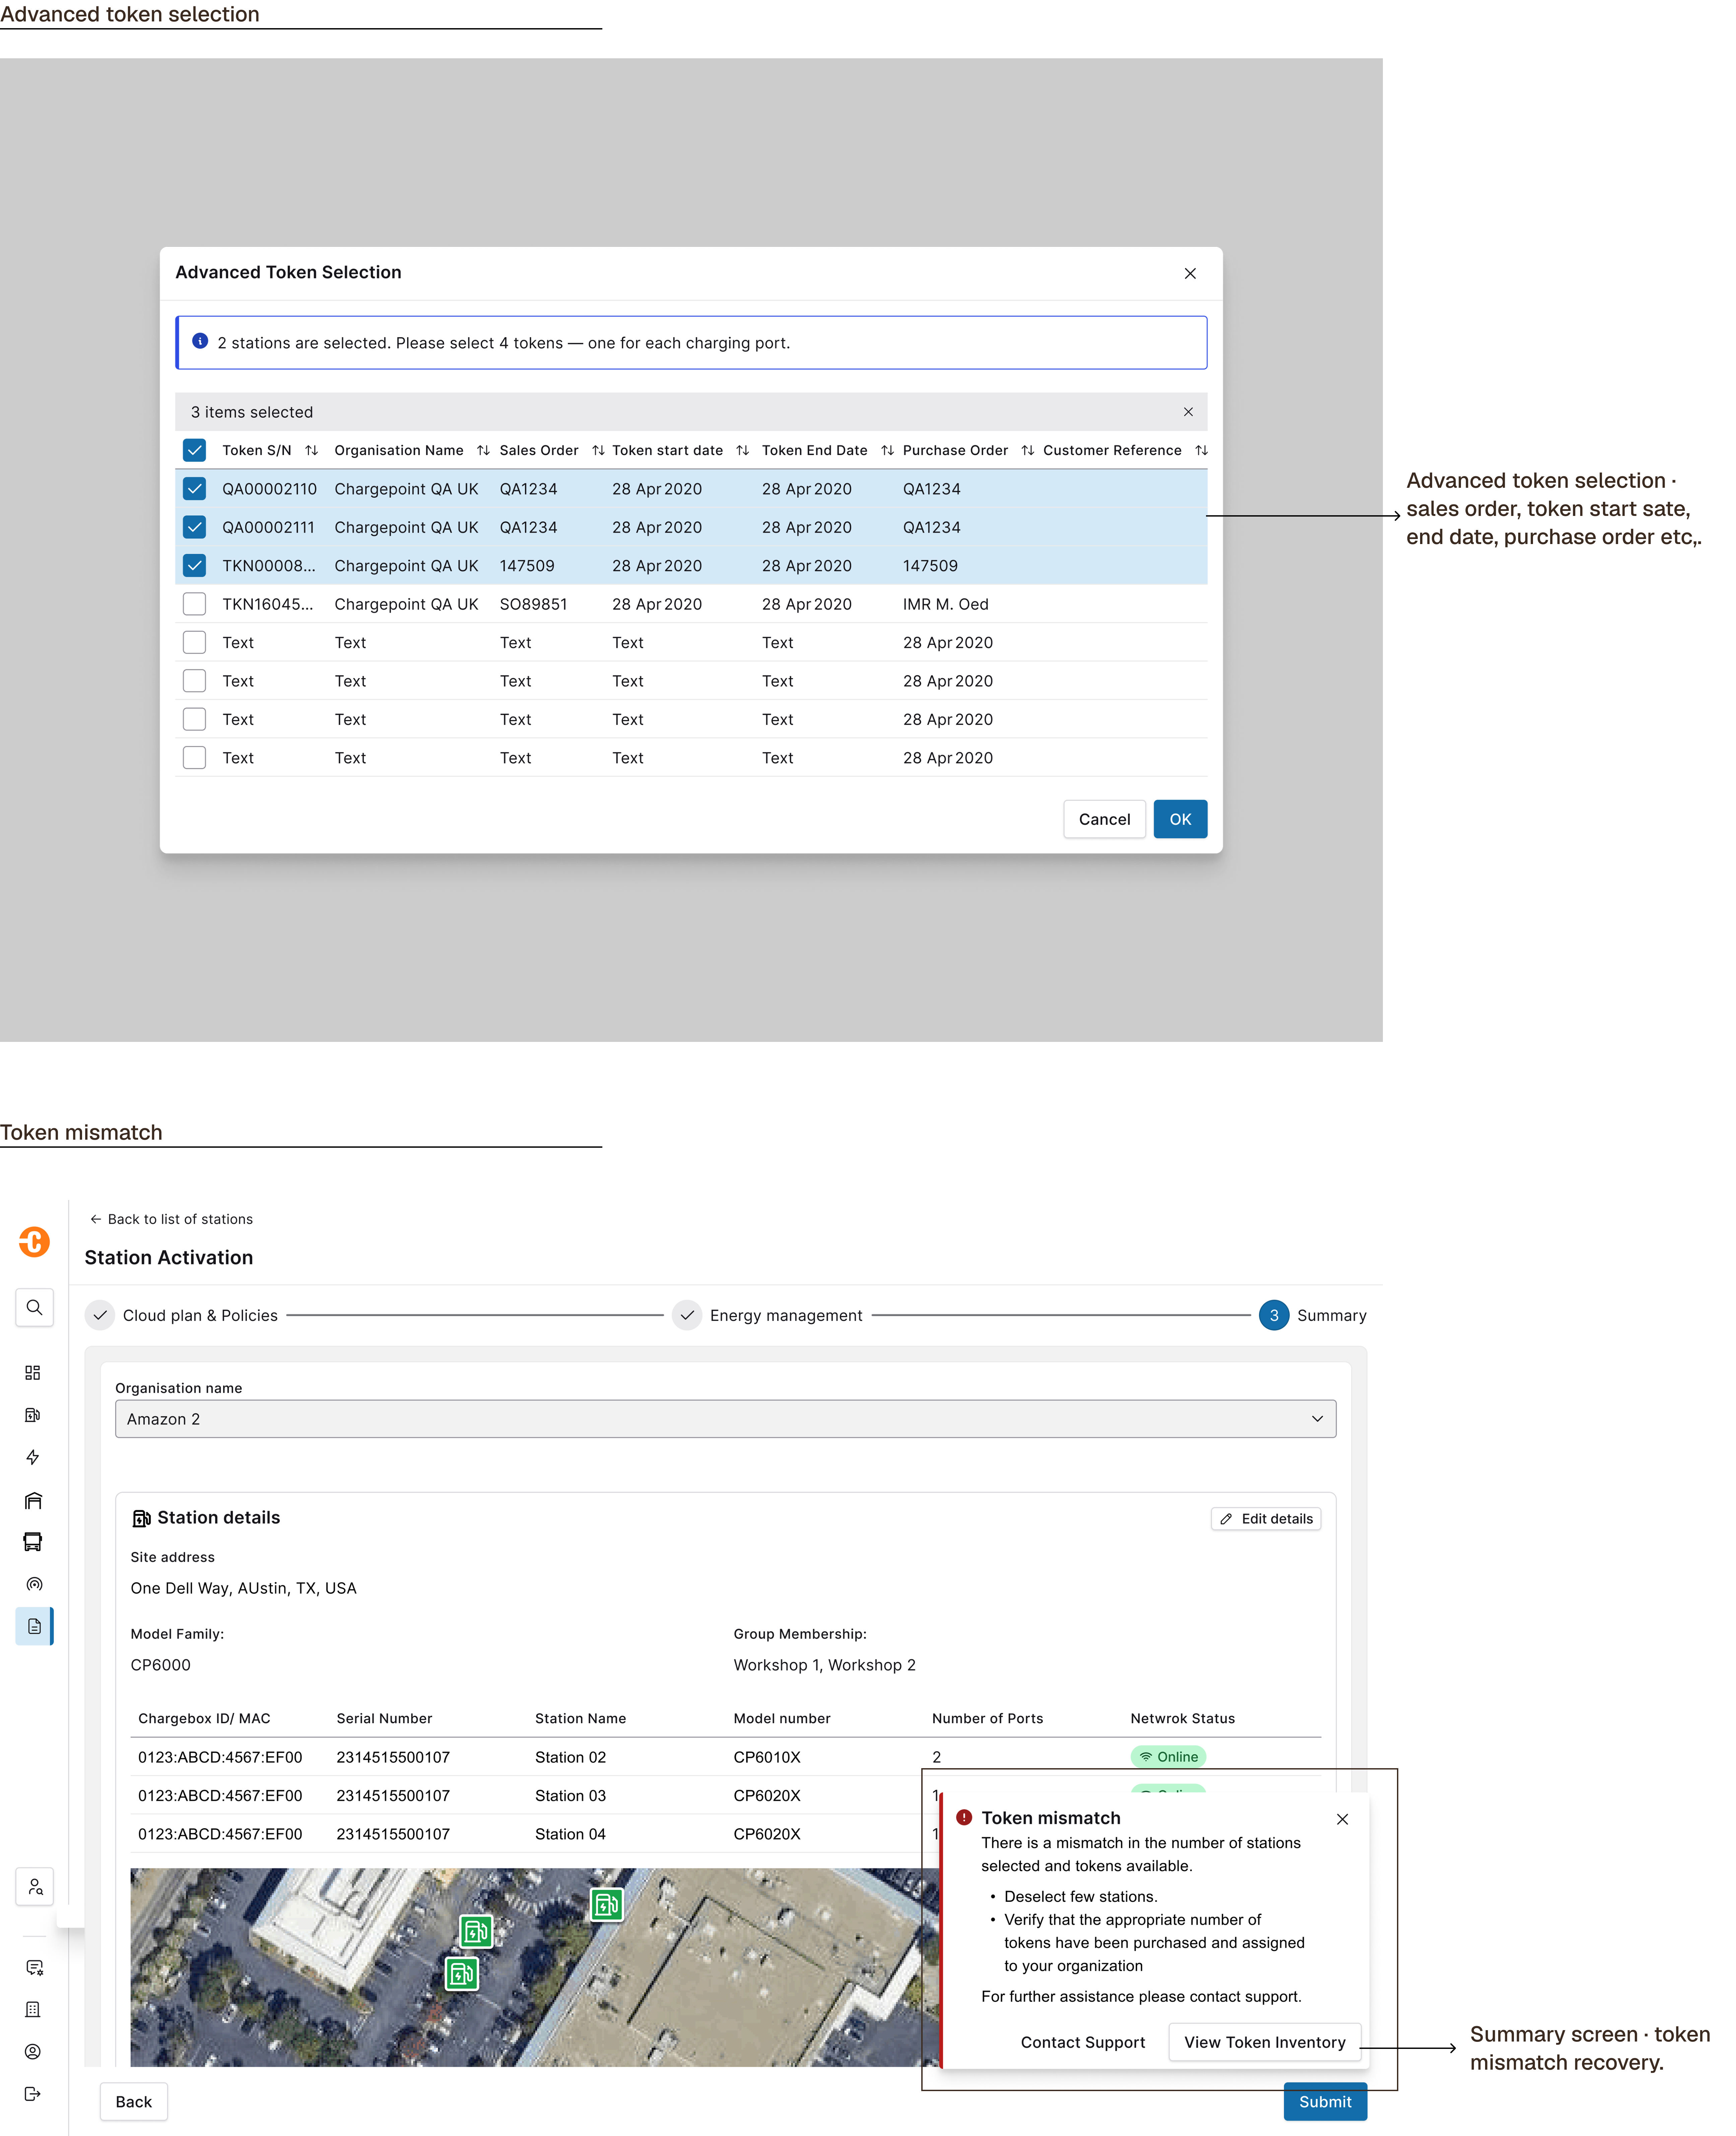
Task: Click the 147509 sales order cell
Action: tap(527, 566)
